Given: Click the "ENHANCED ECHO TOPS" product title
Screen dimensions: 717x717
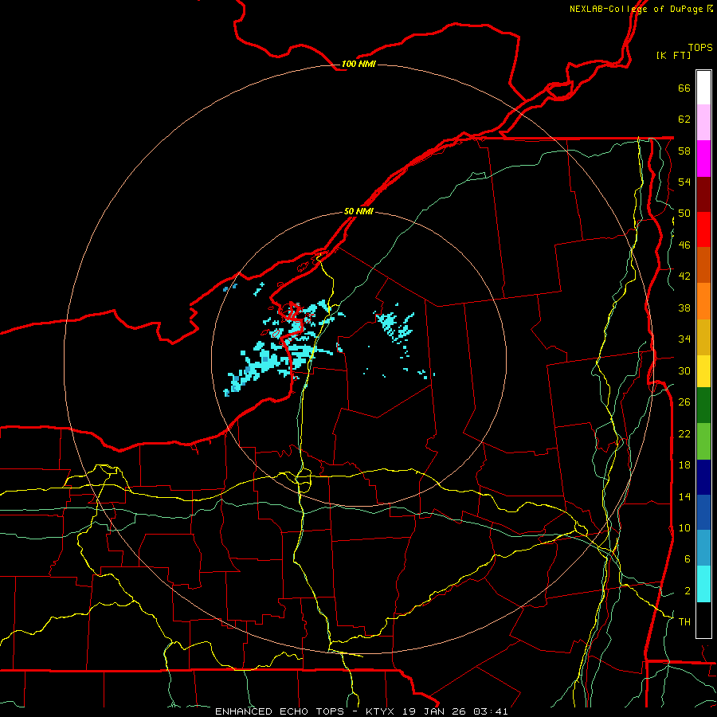Looking at the screenshot, I should coord(280,711).
